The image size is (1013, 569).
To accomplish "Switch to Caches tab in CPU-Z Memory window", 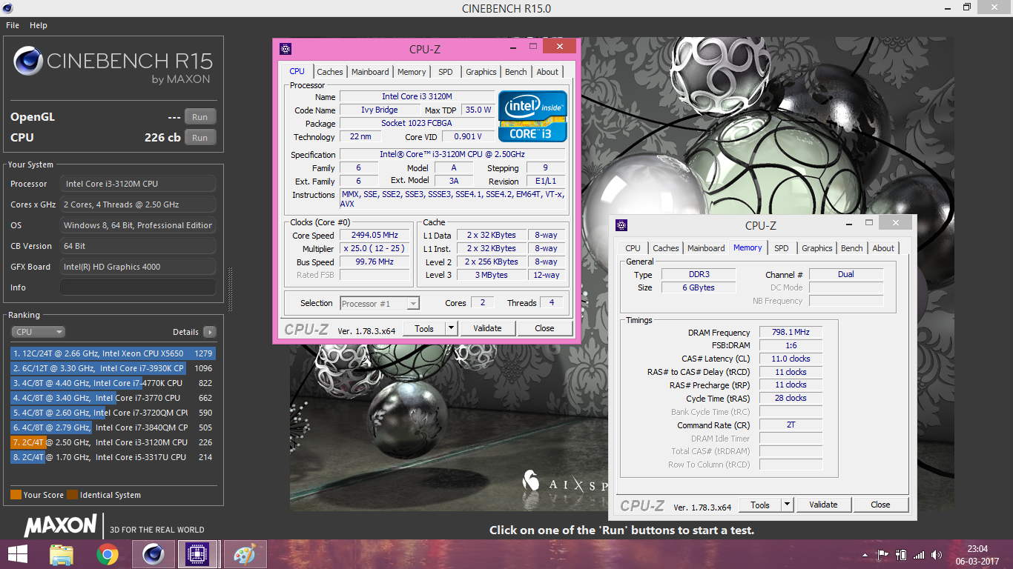I will [666, 248].
